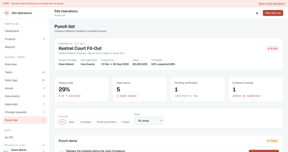Click the project value $2,450,000
The image size is (288, 152).
click(140, 64)
